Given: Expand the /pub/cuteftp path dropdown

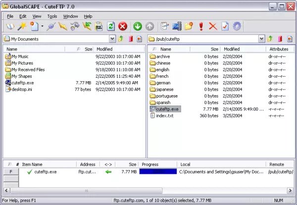Looking at the screenshot, I should pos(261,39).
